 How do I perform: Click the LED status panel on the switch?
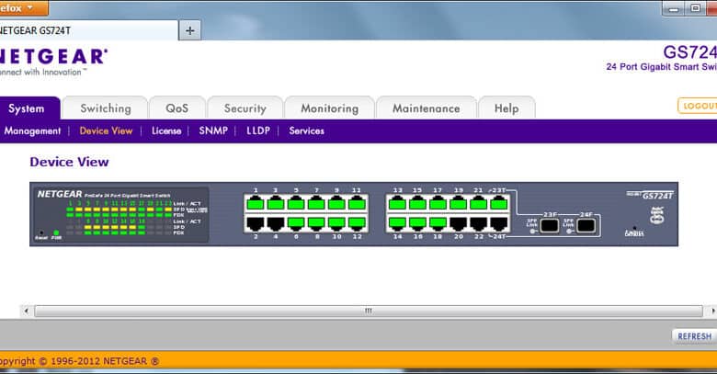tap(122, 214)
